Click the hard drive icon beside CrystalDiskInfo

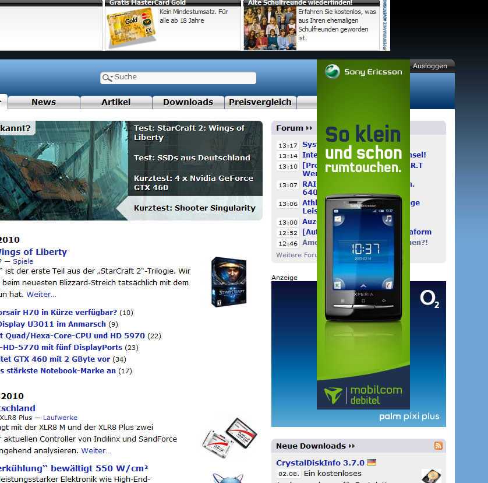pyautogui.click(x=432, y=476)
